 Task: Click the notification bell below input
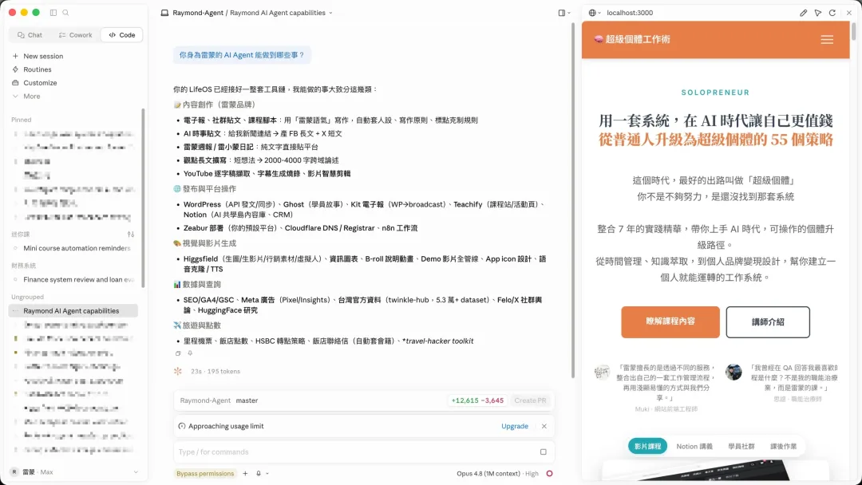point(259,474)
